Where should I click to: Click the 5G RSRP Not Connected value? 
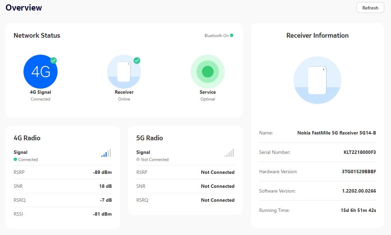[218, 172]
